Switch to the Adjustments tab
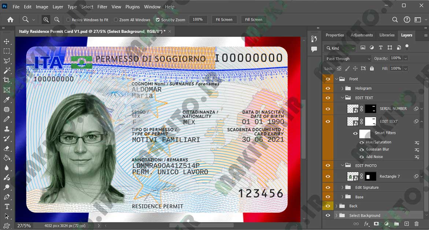 (x=362, y=35)
